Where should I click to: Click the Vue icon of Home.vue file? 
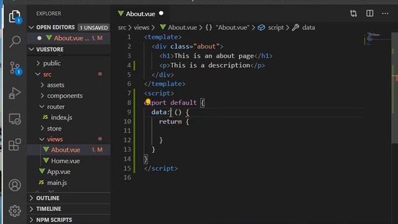pos(46,161)
